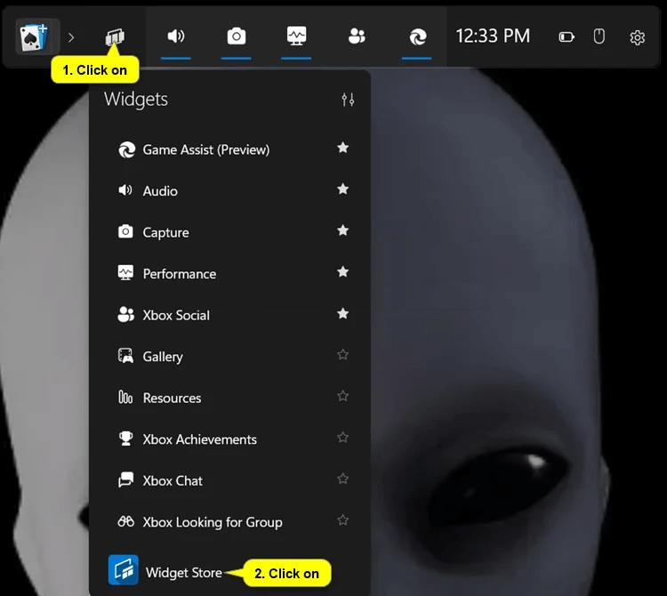Open the Gallery widget

pos(163,357)
